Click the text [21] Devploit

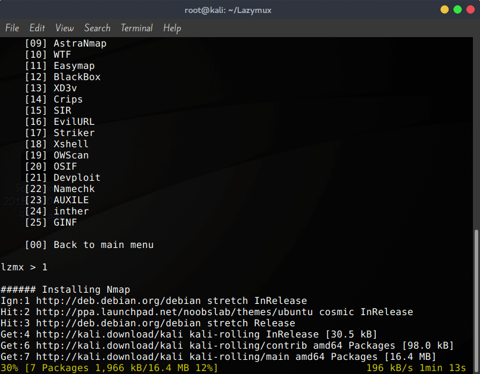click(63, 178)
